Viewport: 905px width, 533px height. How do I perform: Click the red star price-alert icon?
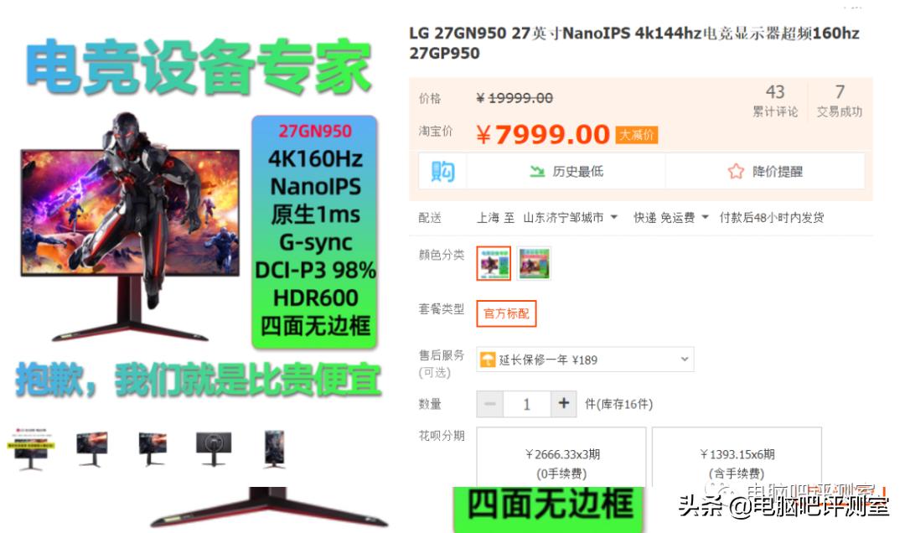(x=736, y=171)
